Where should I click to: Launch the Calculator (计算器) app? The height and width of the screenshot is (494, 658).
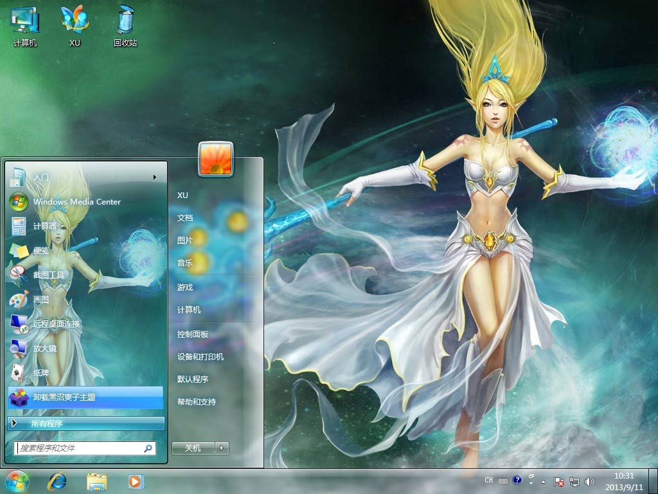pyautogui.click(x=45, y=226)
